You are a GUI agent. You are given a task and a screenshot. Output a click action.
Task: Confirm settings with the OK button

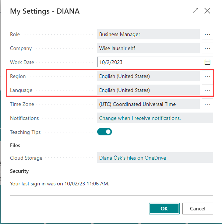tap(164, 209)
